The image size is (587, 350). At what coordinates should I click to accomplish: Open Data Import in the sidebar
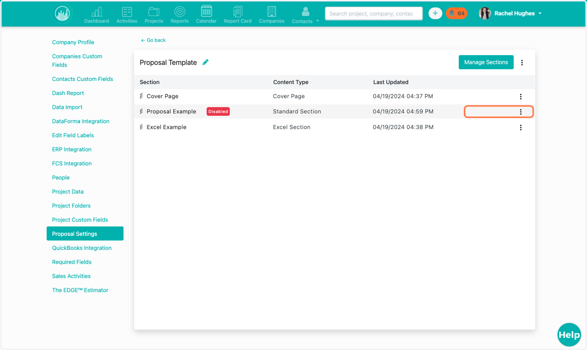(67, 107)
